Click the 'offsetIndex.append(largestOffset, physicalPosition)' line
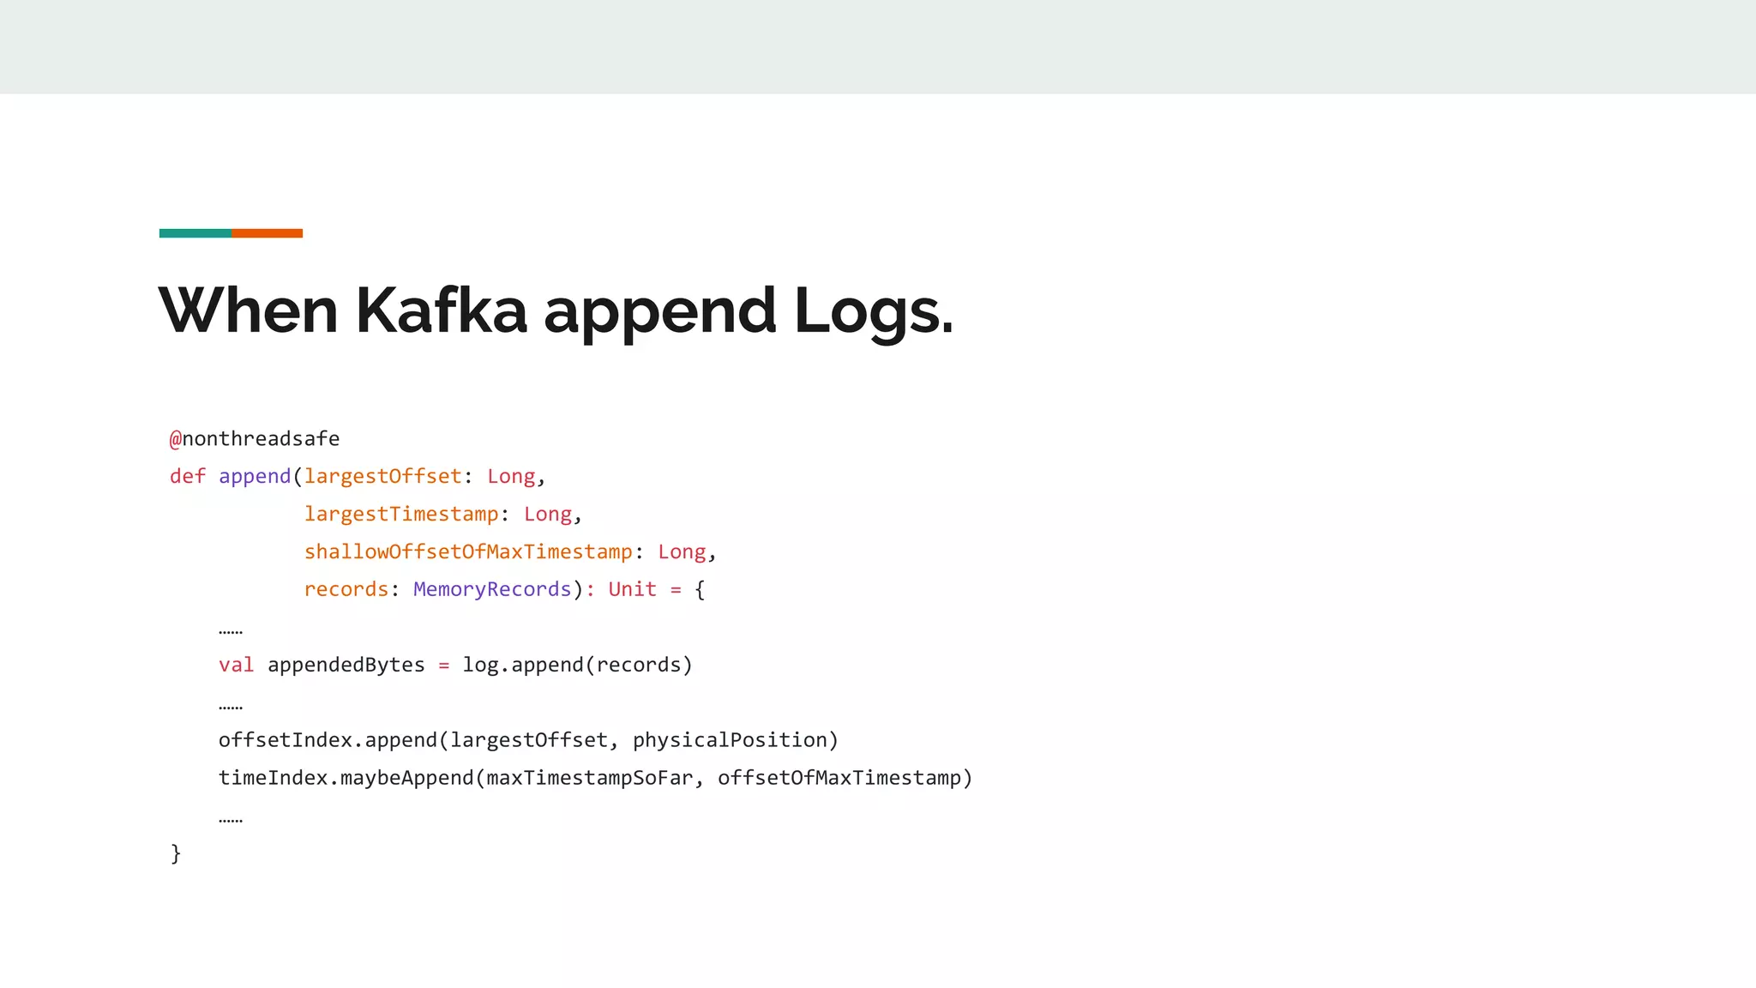Image resolution: width=1756 pixels, height=988 pixels. coord(528,740)
